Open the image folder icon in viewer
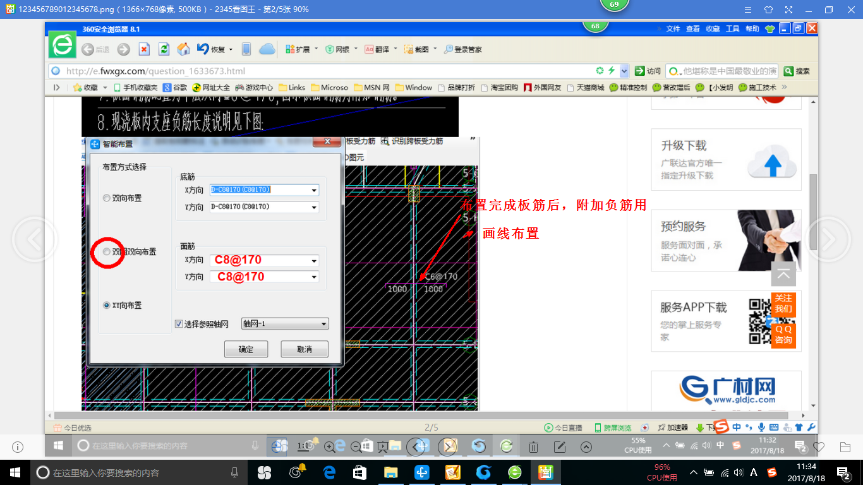The image size is (863, 485). click(x=845, y=447)
